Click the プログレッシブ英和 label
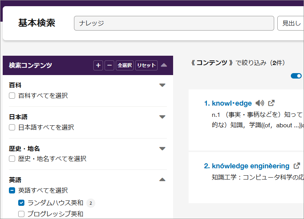 pyautogui.click(x=55, y=214)
